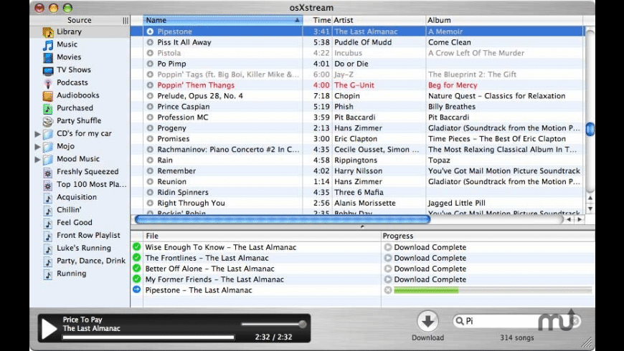Cancel the Pipestone download with the x icon
Image resolution: width=624 pixels, height=351 pixels.
388,290
